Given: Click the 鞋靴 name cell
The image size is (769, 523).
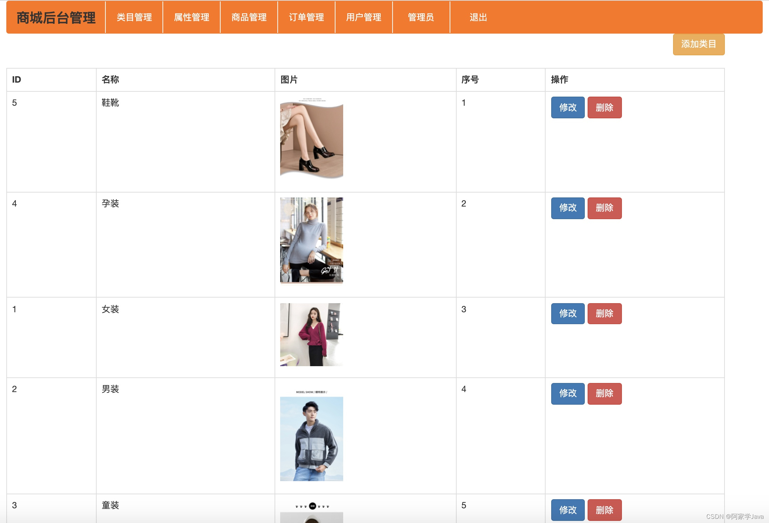Looking at the screenshot, I should (186, 142).
